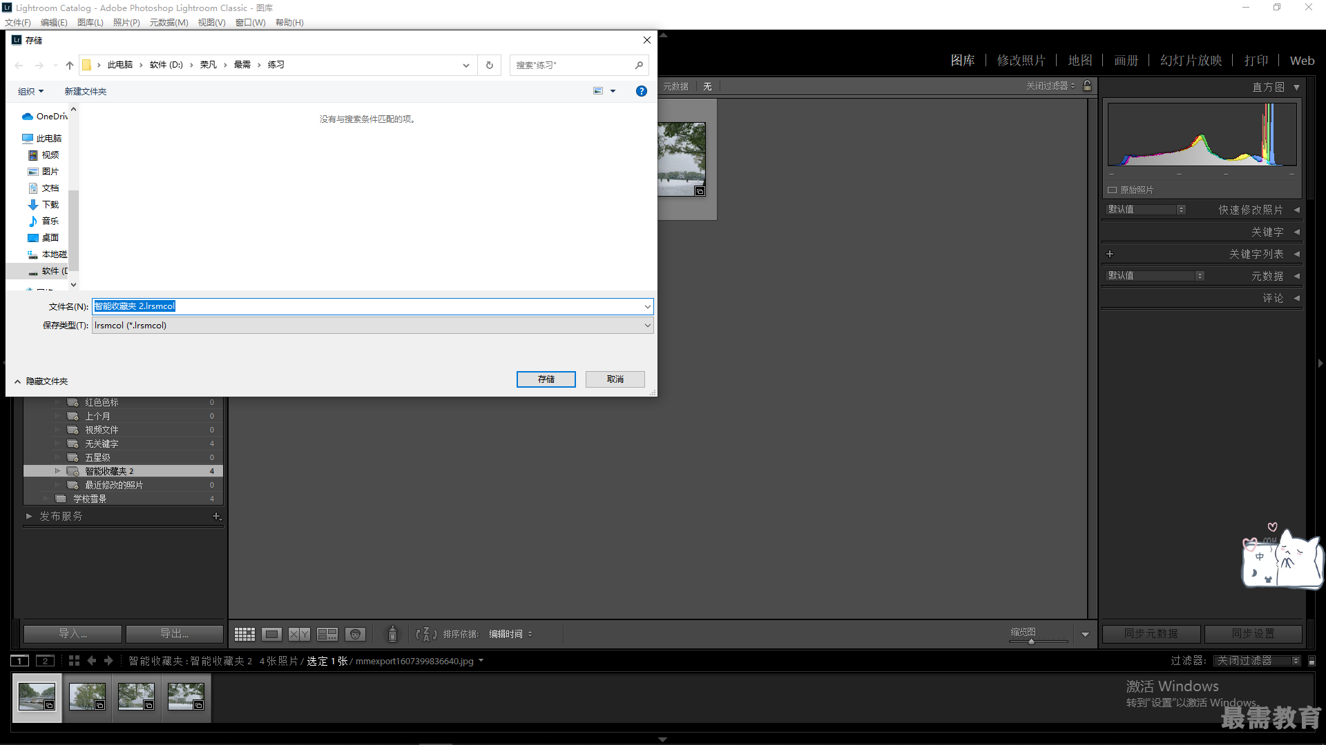The width and height of the screenshot is (1326, 745).
Task: Add keyword with plus in keyword list
Action: pos(1110,254)
